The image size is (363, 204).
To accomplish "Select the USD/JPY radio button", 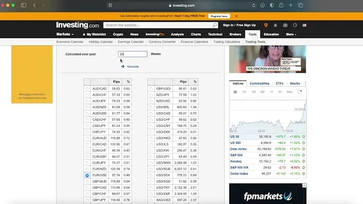I will pyautogui.click(x=151, y=157).
